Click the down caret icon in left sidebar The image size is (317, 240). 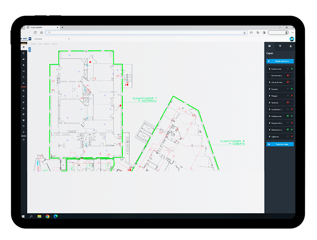coord(24,83)
